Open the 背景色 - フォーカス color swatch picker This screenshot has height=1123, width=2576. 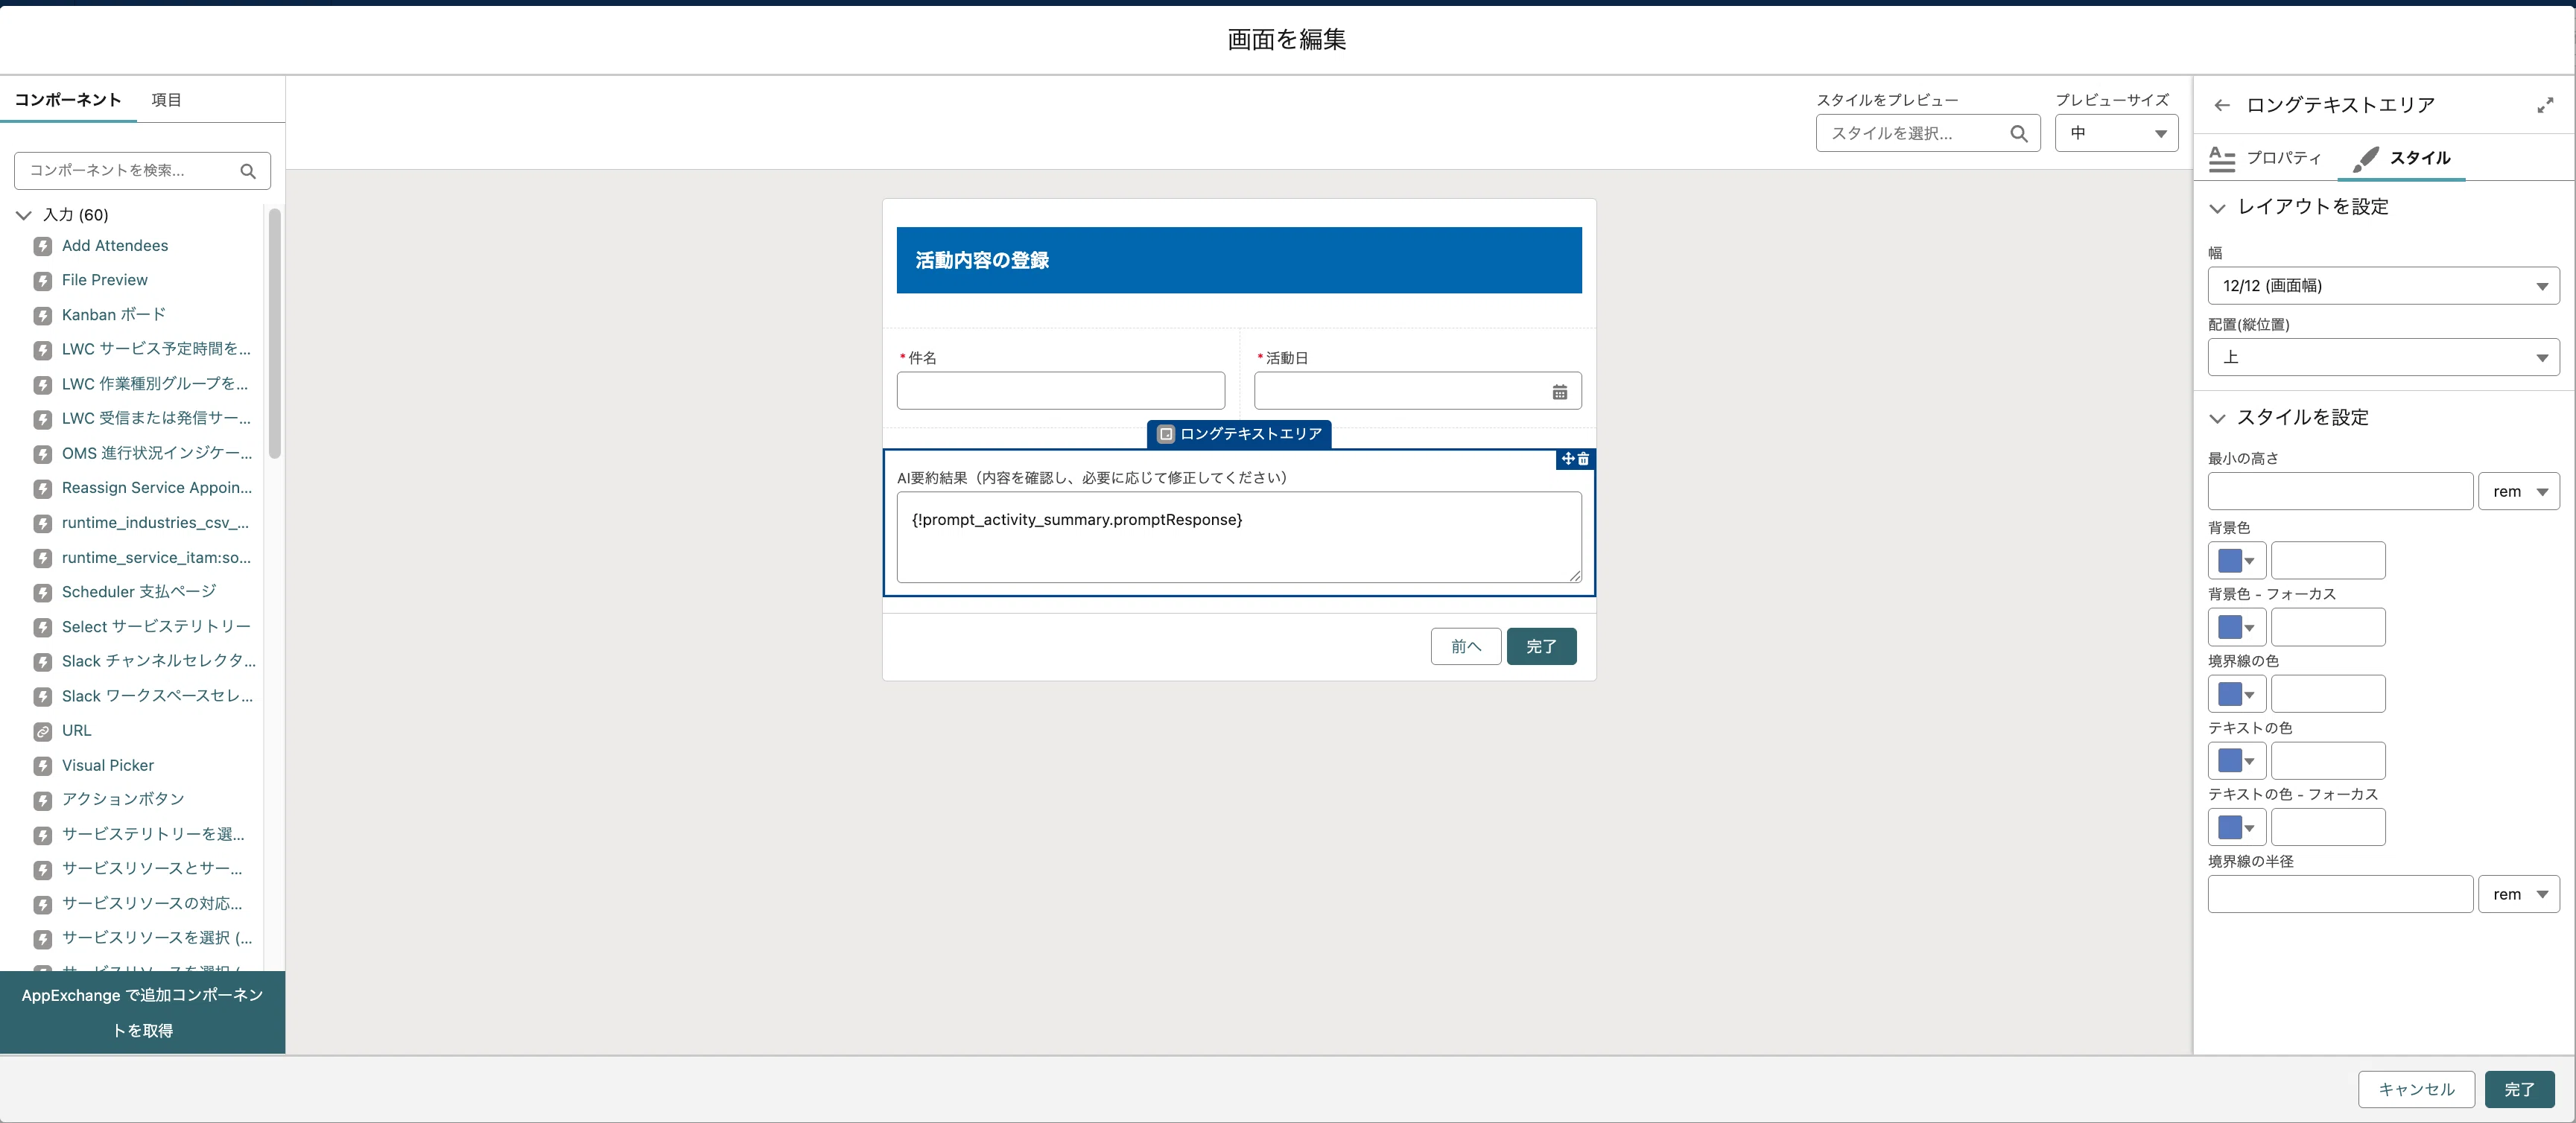pyautogui.click(x=2236, y=627)
